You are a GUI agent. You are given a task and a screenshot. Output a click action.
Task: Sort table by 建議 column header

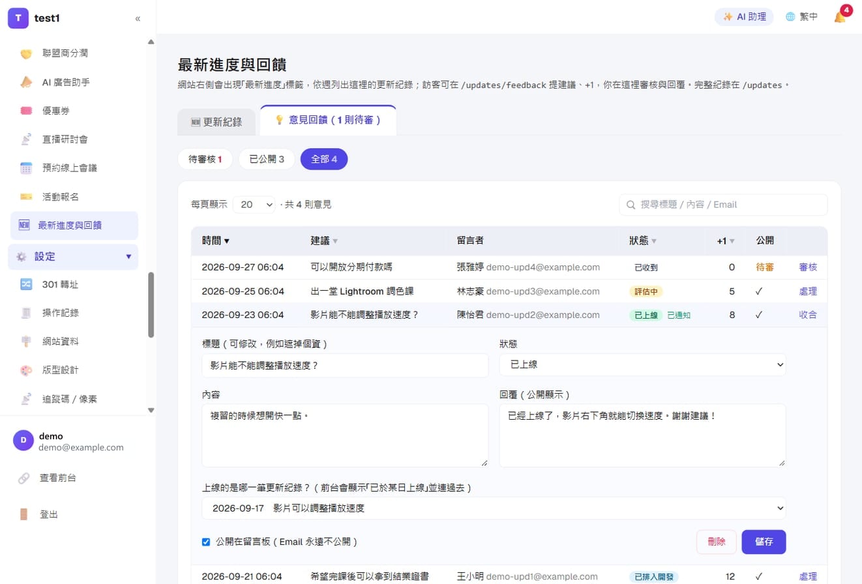tap(325, 241)
